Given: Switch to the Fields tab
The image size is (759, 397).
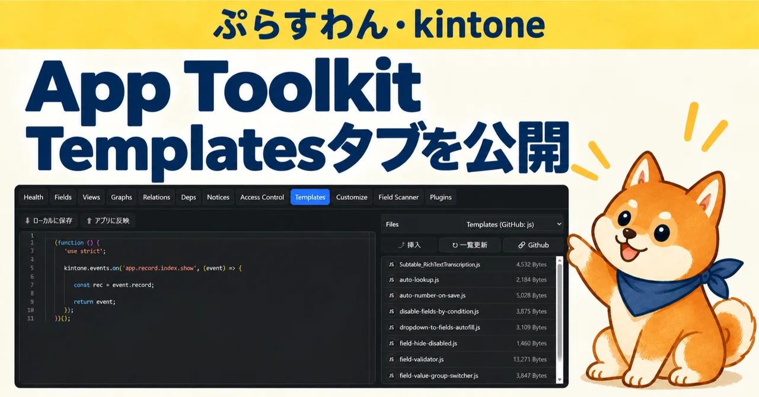Looking at the screenshot, I should 63,197.
